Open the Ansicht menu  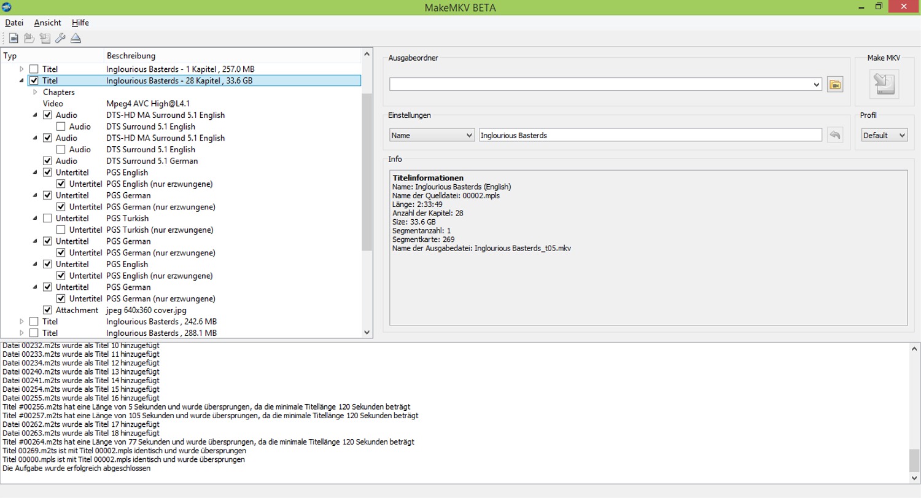[48, 23]
